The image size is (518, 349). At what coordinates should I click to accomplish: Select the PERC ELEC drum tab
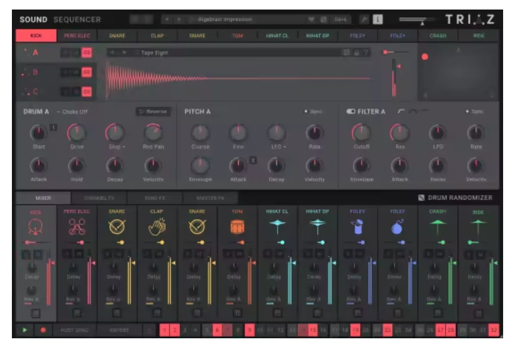(77, 35)
